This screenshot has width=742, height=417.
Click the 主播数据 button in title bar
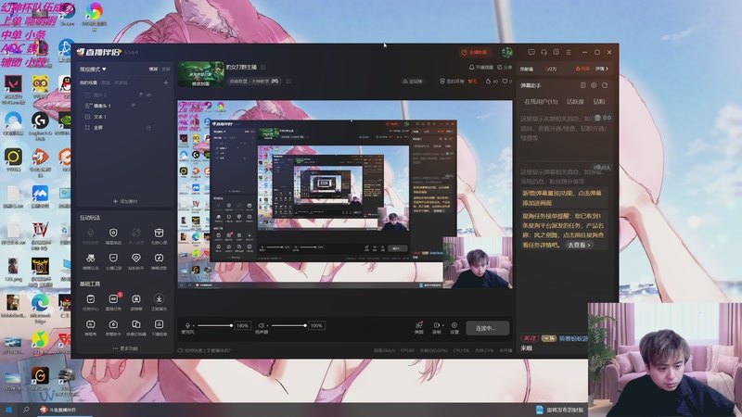475,53
